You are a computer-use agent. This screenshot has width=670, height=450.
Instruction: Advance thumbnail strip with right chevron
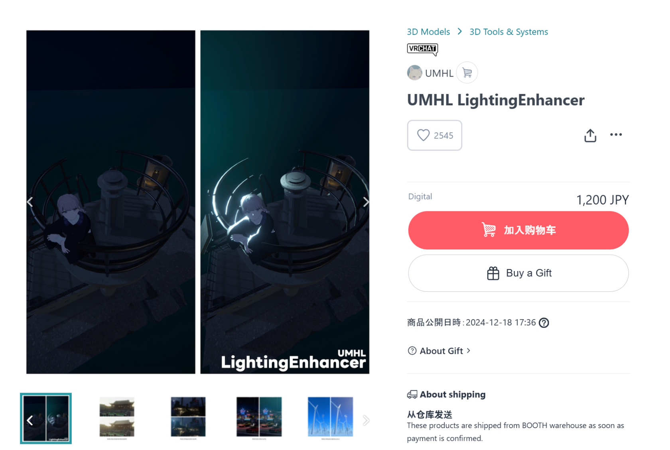pos(366,420)
